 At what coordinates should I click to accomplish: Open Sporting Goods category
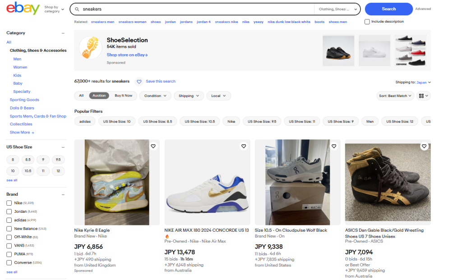(x=24, y=100)
